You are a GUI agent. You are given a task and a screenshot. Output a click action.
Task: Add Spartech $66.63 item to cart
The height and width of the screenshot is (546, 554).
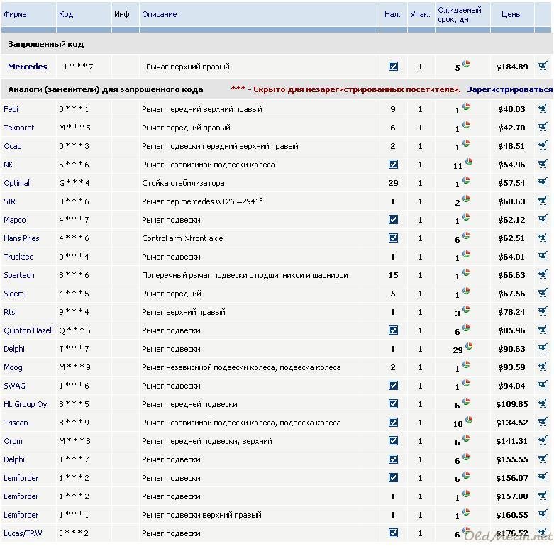tap(543, 274)
